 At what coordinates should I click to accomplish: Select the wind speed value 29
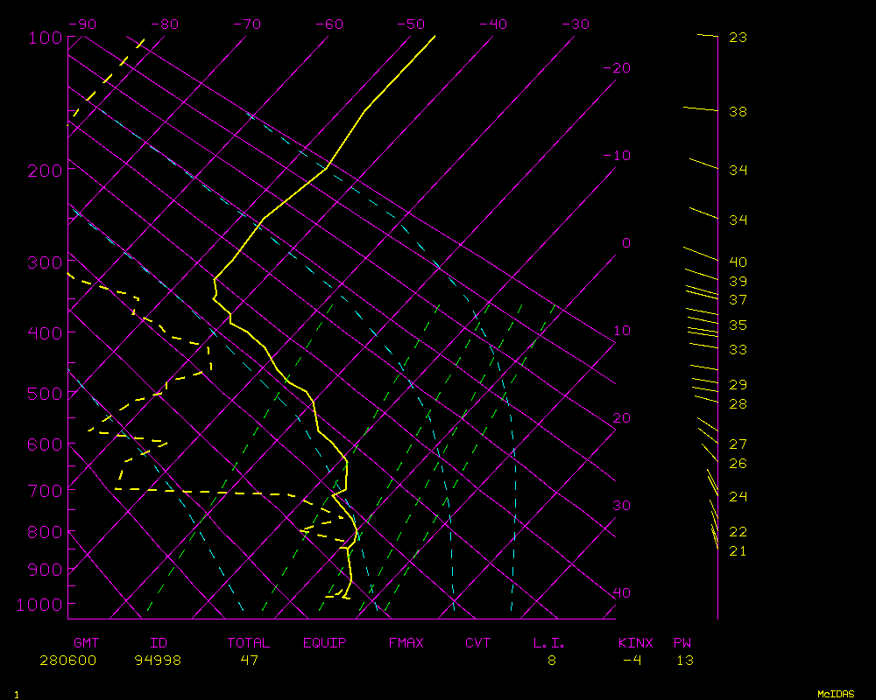[x=738, y=385]
